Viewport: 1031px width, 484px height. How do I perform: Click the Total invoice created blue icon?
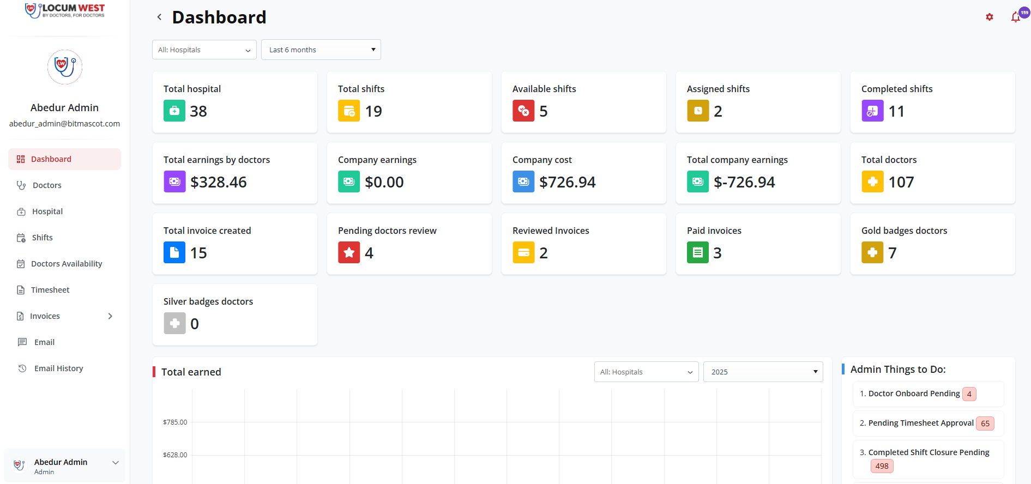tap(174, 253)
